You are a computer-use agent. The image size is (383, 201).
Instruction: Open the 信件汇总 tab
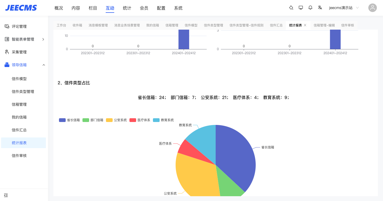click(x=276, y=25)
